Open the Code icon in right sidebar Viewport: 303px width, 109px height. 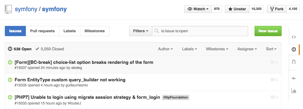click(x=294, y=37)
